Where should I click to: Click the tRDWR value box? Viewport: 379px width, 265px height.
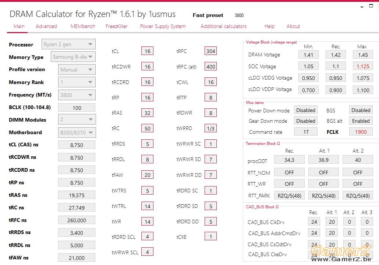click(x=210, y=113)
